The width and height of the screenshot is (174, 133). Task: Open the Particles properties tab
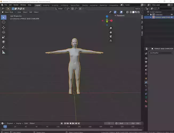(x=146, y=86)
